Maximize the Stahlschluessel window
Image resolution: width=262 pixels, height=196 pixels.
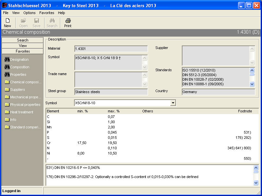click(249, 6)
